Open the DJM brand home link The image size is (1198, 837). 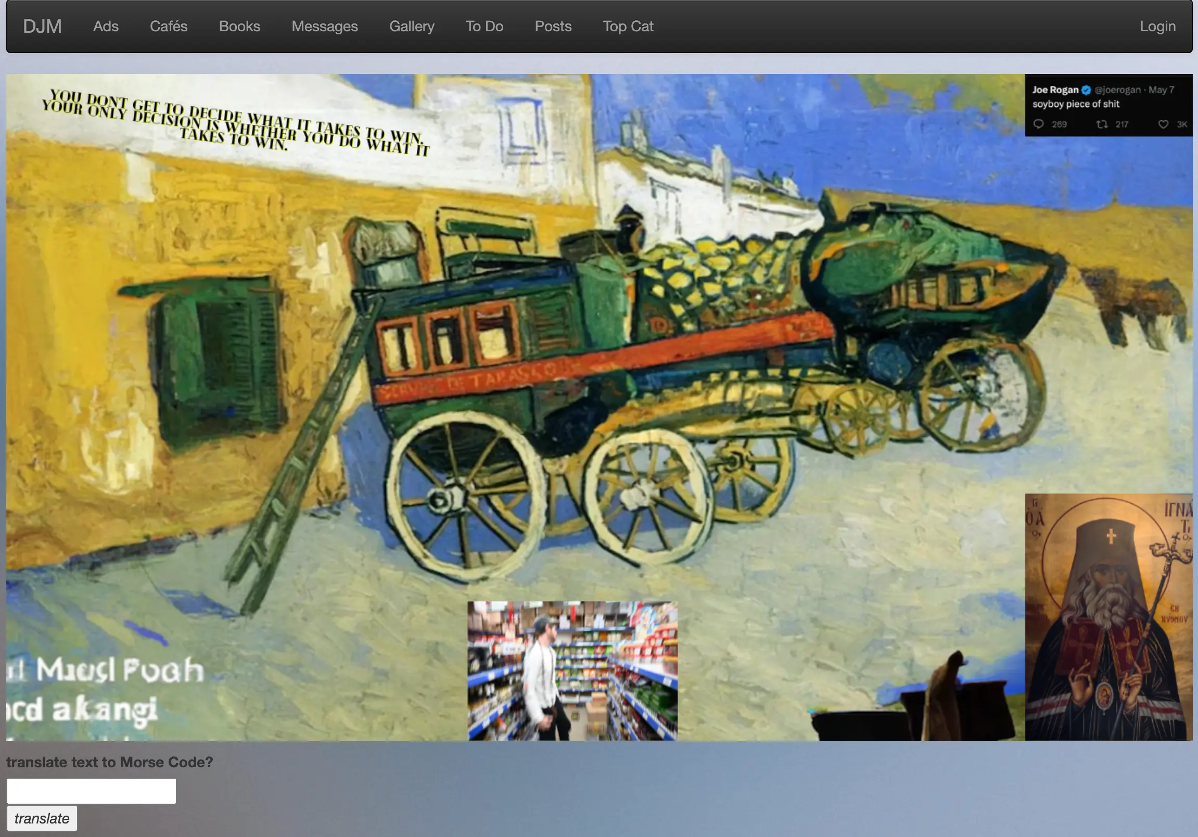click(x=42, y=26)
